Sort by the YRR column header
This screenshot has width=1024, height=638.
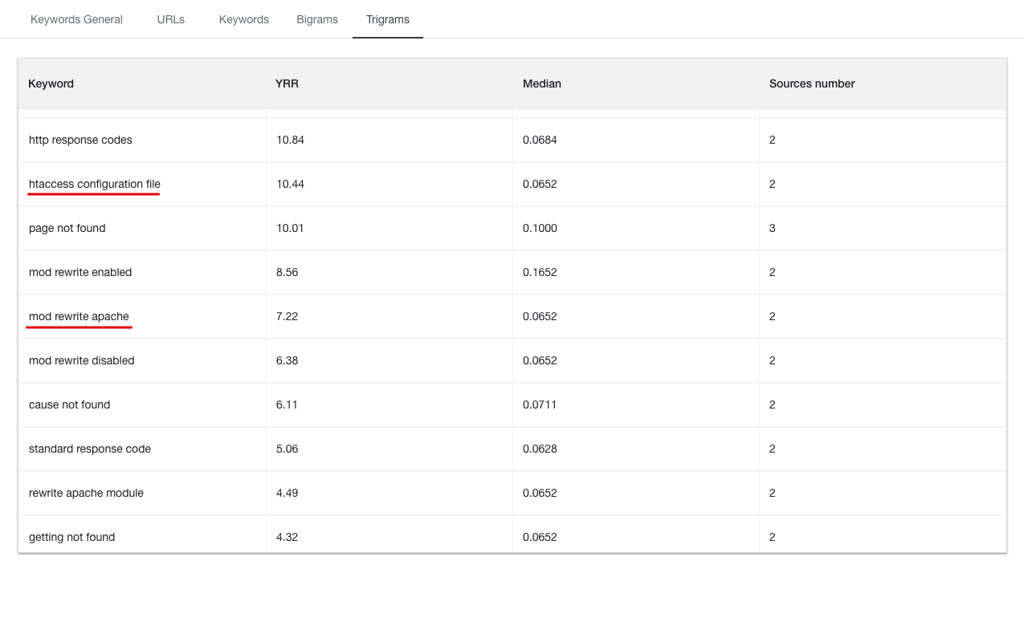click(x=287, y=83)
